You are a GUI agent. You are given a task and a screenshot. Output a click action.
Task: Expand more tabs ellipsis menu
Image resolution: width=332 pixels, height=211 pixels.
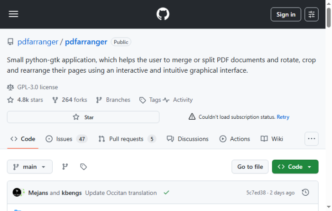point(312,139)
